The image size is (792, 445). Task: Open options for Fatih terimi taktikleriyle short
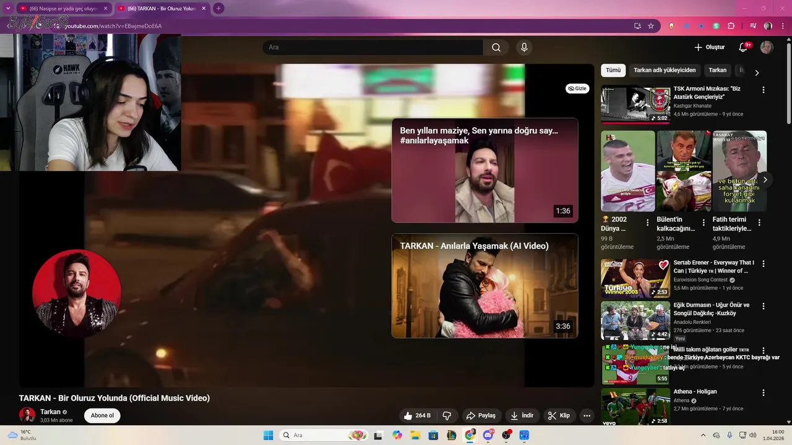759,222
